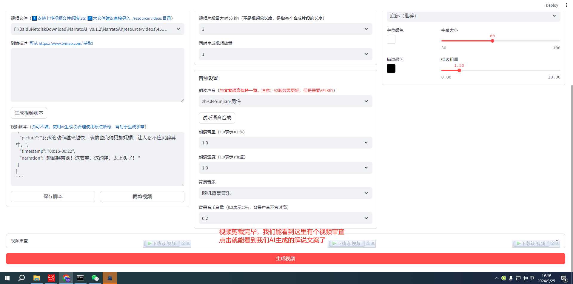Show hidden system tray icons
This screenshot has width=573, height=284.
(497, 278)
